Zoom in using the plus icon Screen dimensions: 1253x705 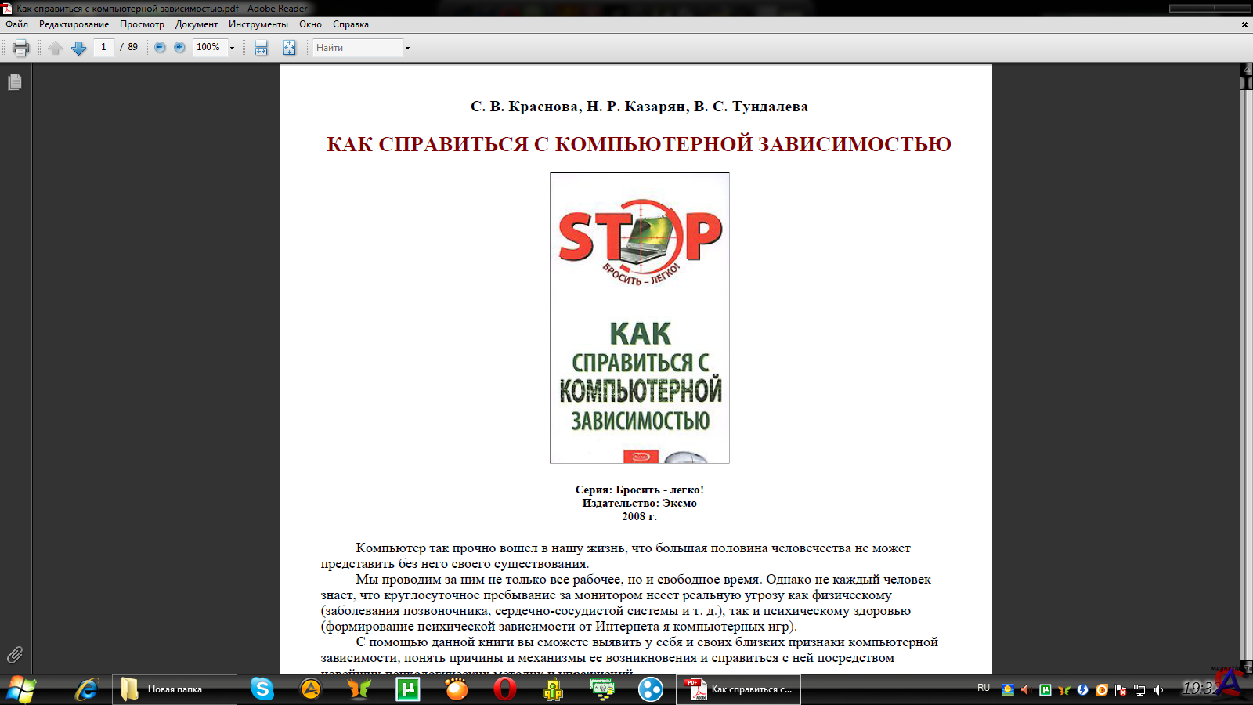click(x=179, y=48)
